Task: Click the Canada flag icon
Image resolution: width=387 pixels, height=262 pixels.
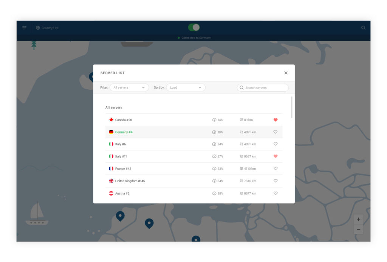Action: point(111,120)
